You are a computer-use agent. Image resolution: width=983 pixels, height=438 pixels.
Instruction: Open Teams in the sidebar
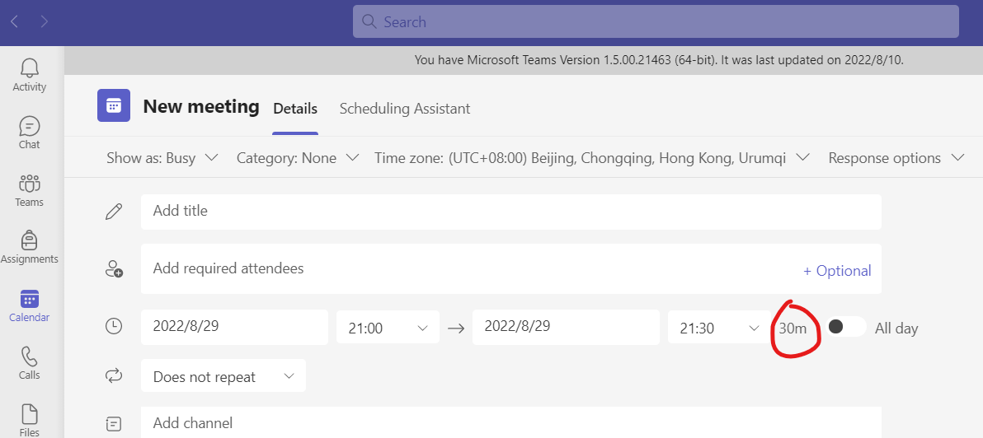[30, 190]
